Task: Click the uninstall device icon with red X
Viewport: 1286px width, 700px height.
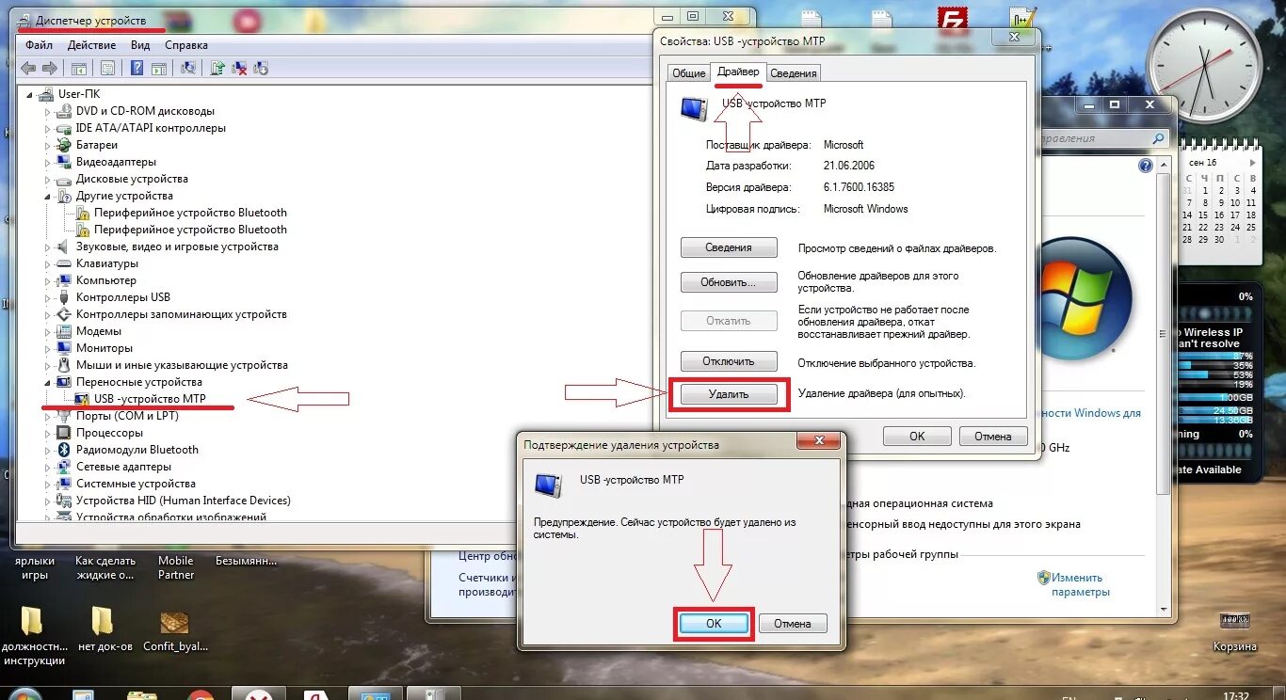Action: click(x=239, y=68)
